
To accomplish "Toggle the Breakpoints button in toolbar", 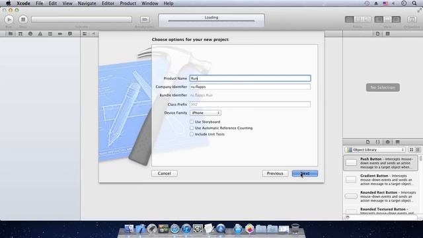I will point(145,19).
